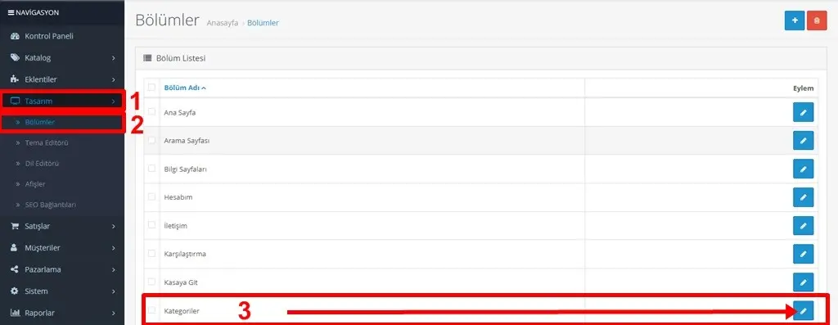The width and height of the screenshot is (838, 325).
Task: Edit the Ana Sayfa layout pencil icon
Action: coord(804,112)
